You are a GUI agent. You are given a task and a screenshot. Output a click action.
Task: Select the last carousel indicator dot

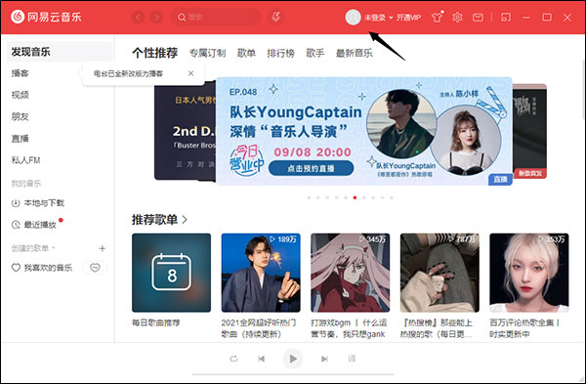click(392, 197)
